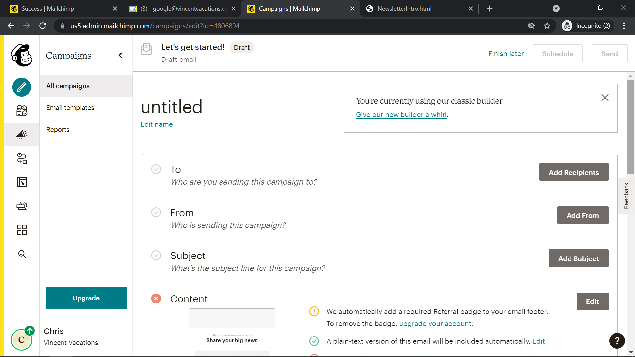Select All campaigns menu item

(x=86, y=86)
